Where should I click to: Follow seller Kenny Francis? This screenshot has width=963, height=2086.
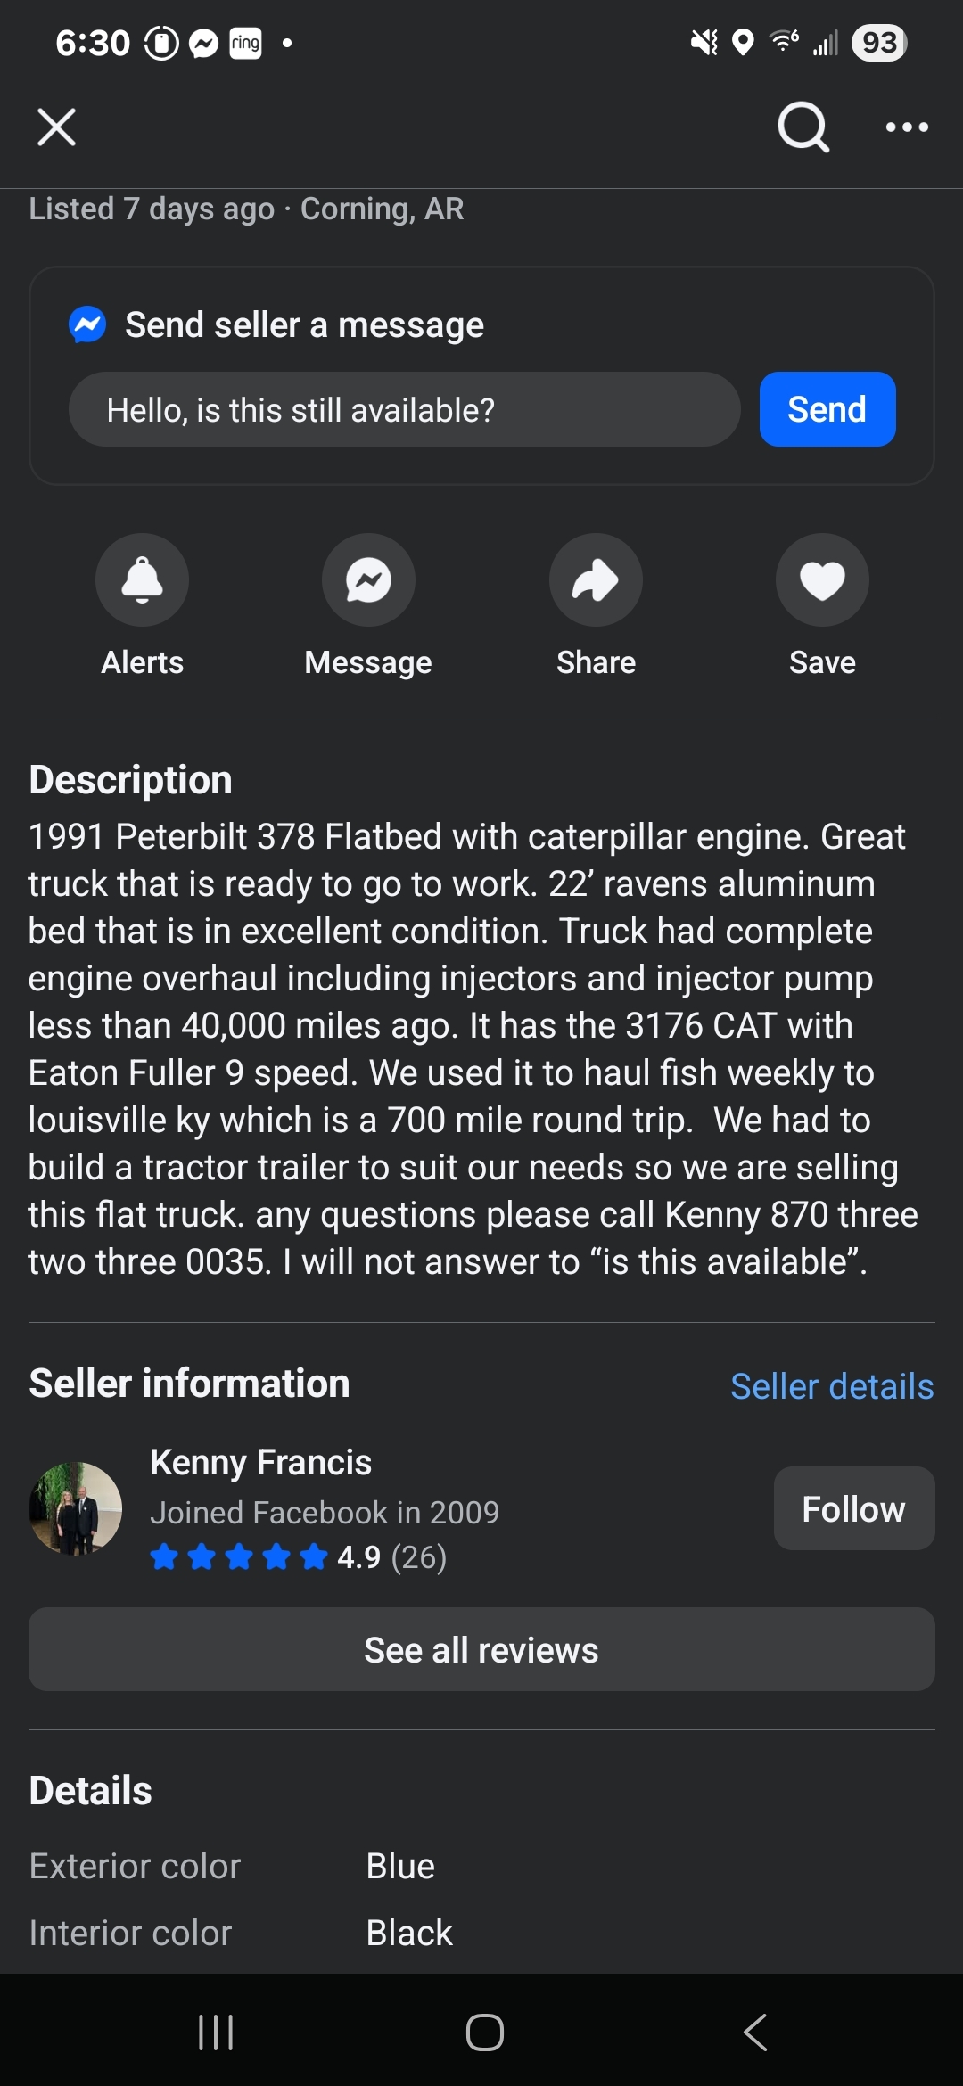pos(853,1509)
